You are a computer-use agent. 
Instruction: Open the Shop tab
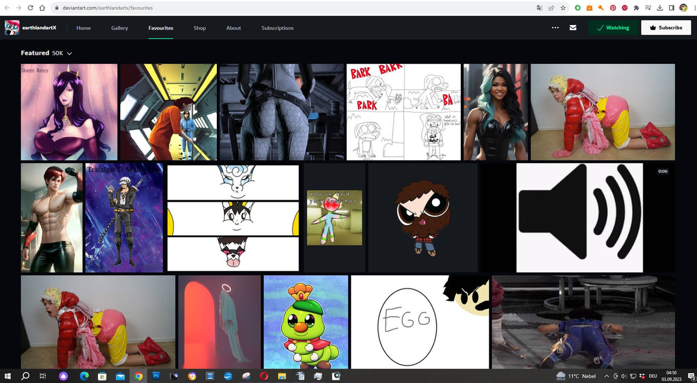(x=200, y=28)
